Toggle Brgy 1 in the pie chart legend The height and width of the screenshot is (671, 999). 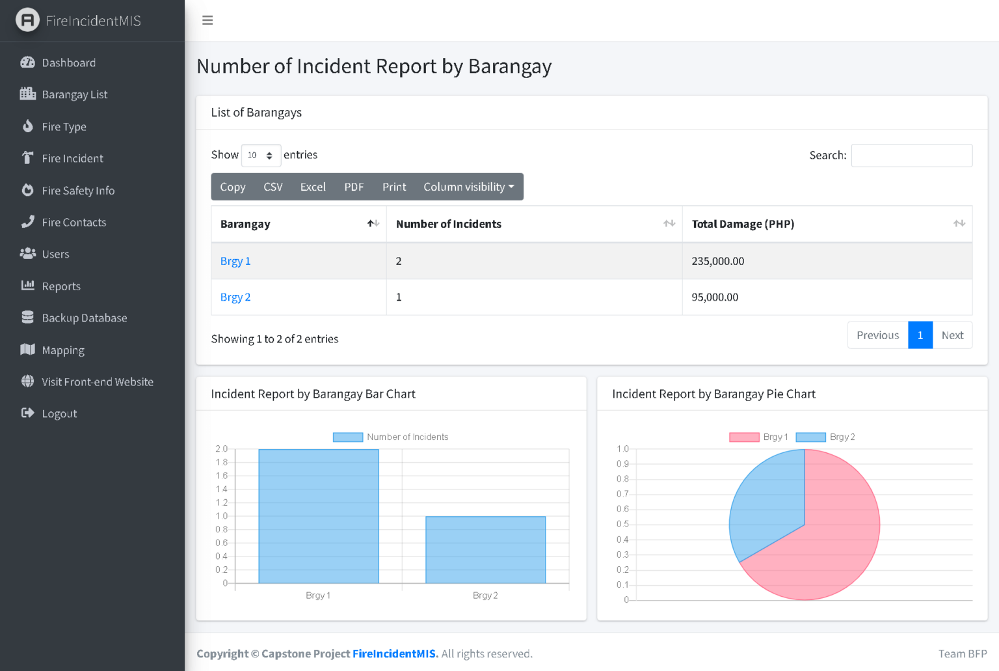758,437
